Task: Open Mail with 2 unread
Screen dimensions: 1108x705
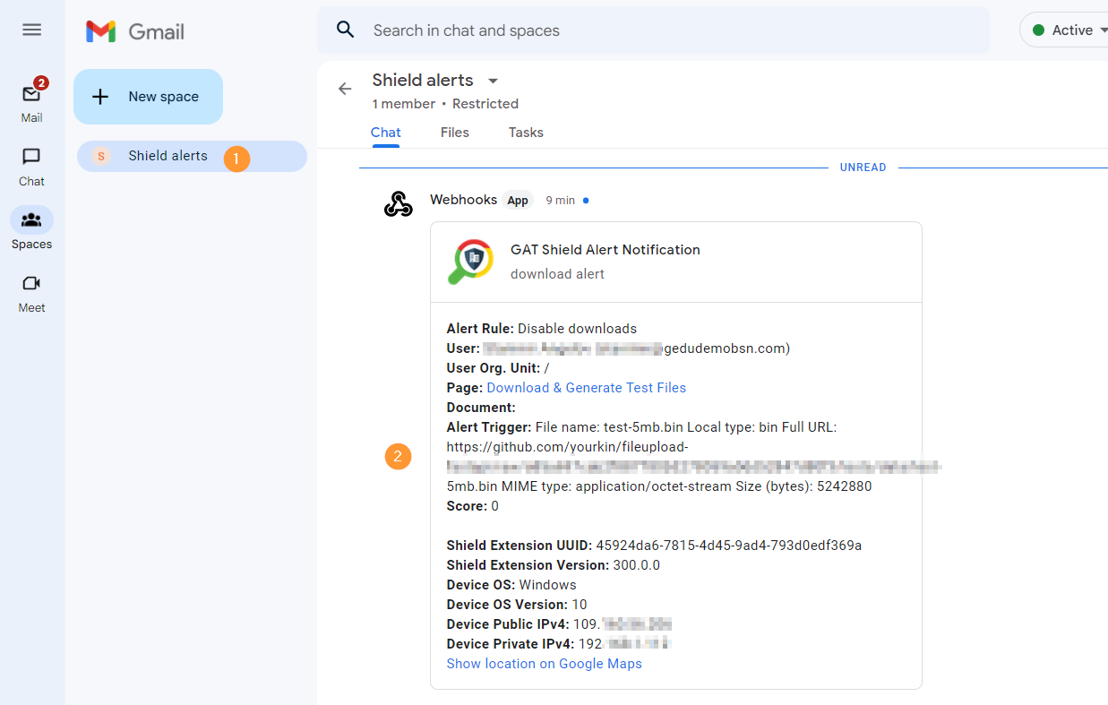Action: tap(31, 101)
